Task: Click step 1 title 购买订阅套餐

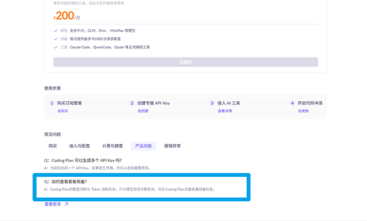Action: pos(70,103)
